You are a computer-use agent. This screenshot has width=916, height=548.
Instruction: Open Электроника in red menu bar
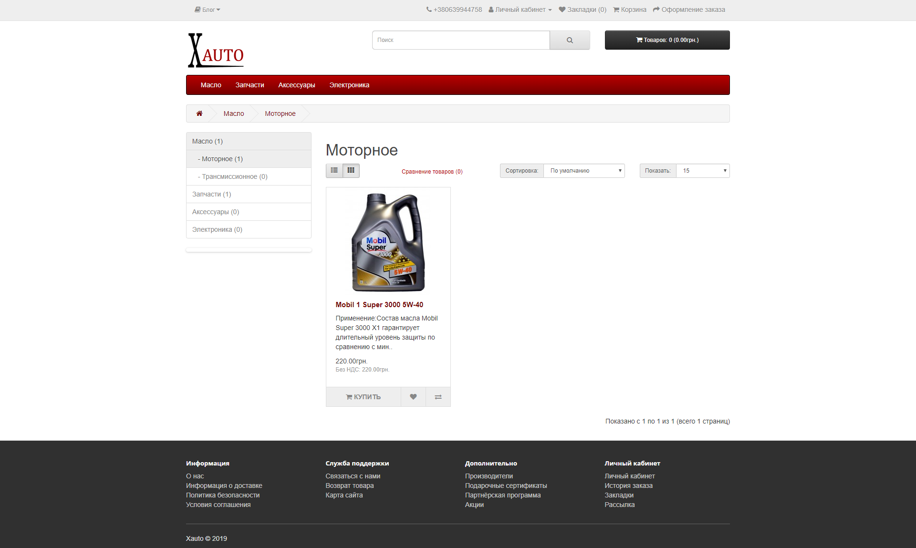click(x=349, y=85)
